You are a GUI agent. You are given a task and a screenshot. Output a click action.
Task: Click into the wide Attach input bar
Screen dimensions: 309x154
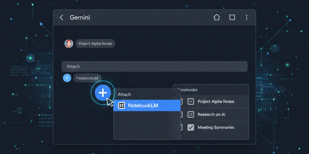(154, 66)
